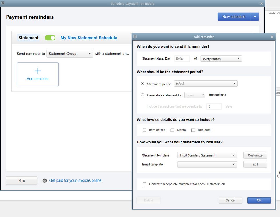Expand the New schedule arrow menu
This screenshot has width=280, height=217.
point(255,17)
